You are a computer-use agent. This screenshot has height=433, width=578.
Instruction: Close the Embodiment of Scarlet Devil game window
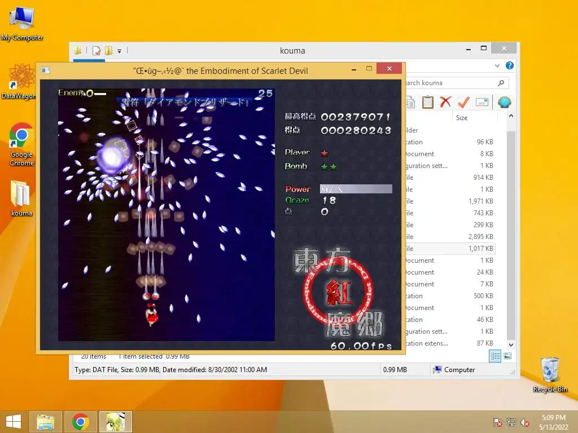point(389,68)
